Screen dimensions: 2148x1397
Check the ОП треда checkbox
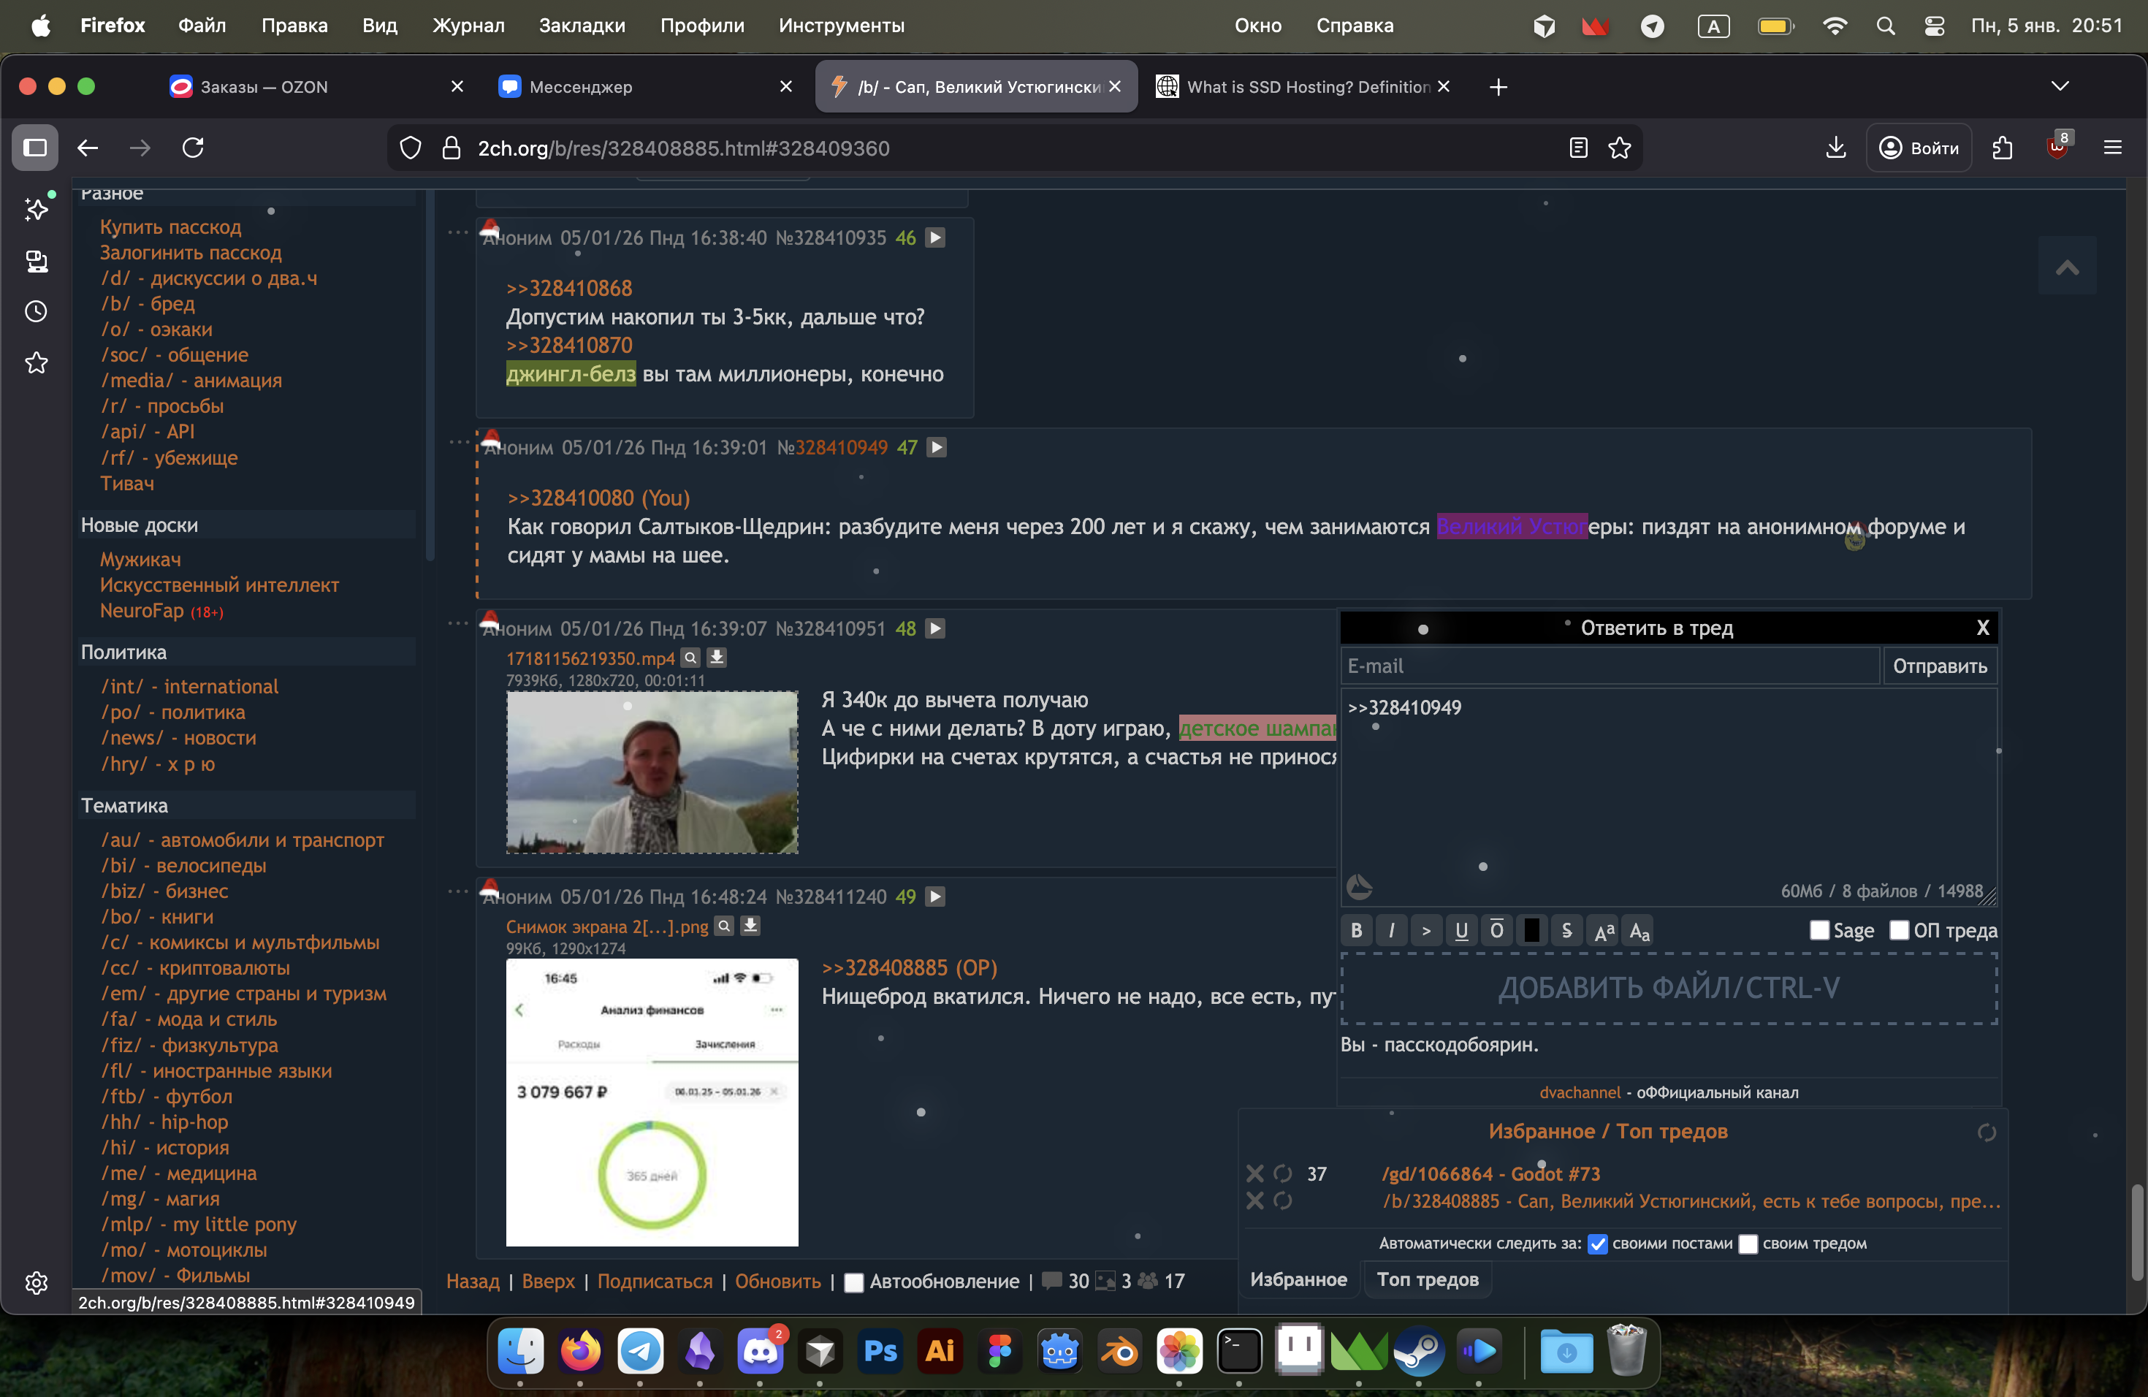(1899, 930)
